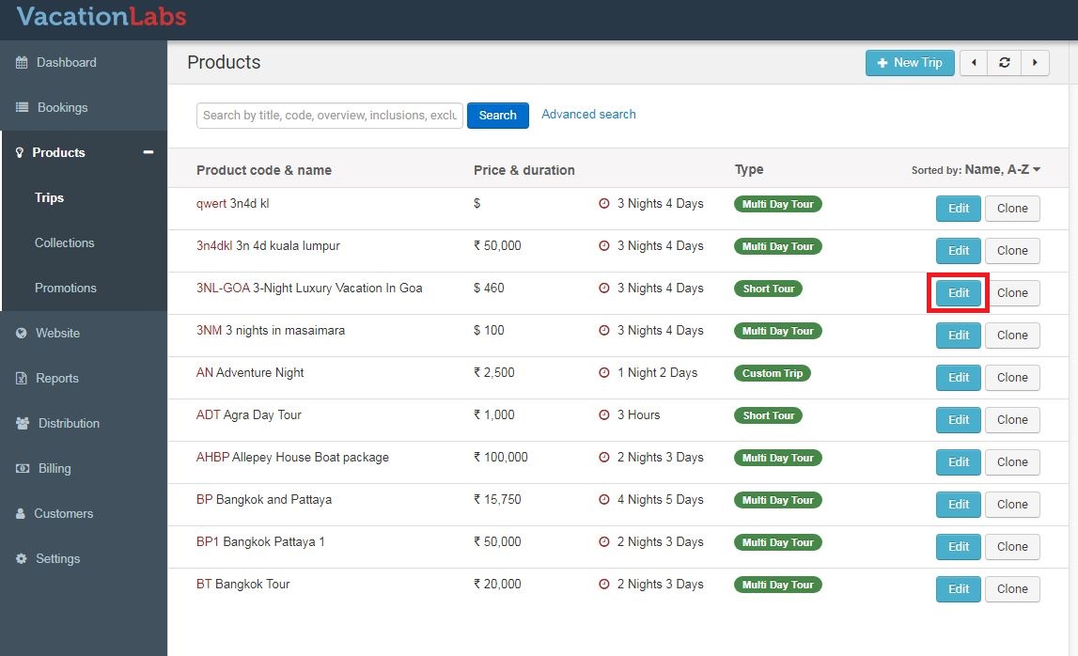
Task: Open the Collections submenu item
Action: (x=65, y=242)
